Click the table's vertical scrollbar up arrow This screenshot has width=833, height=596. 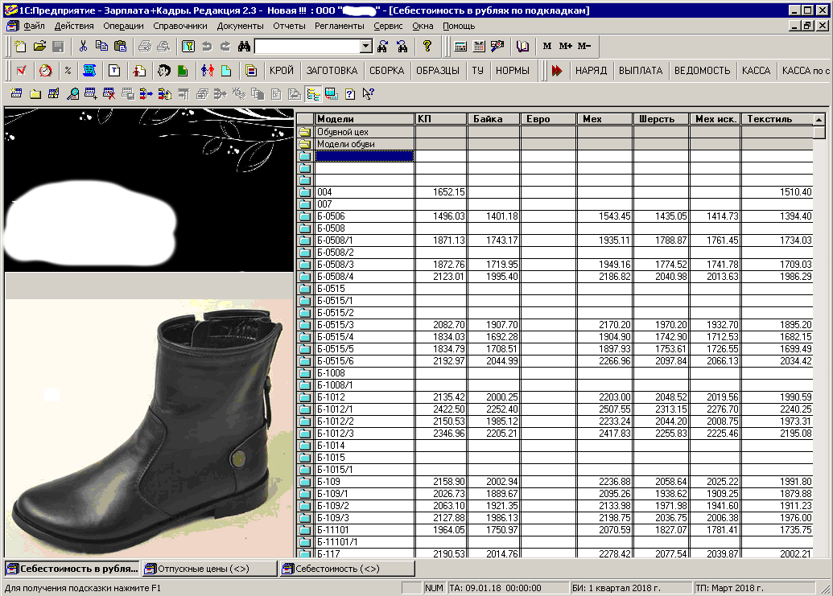pos(819,119)
